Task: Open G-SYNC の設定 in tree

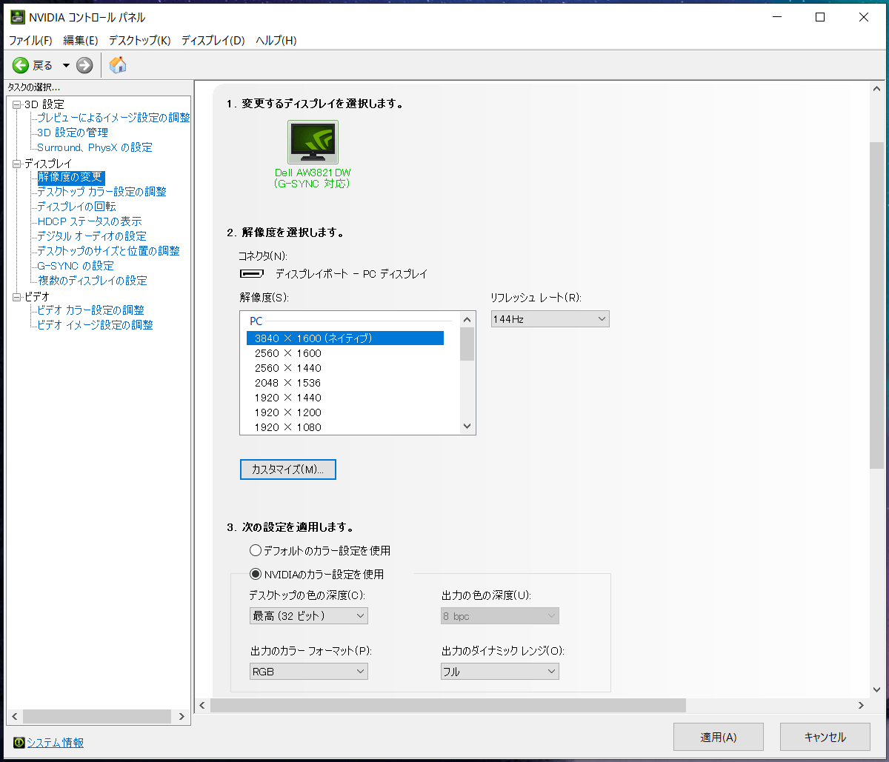Action: point(76,266)
